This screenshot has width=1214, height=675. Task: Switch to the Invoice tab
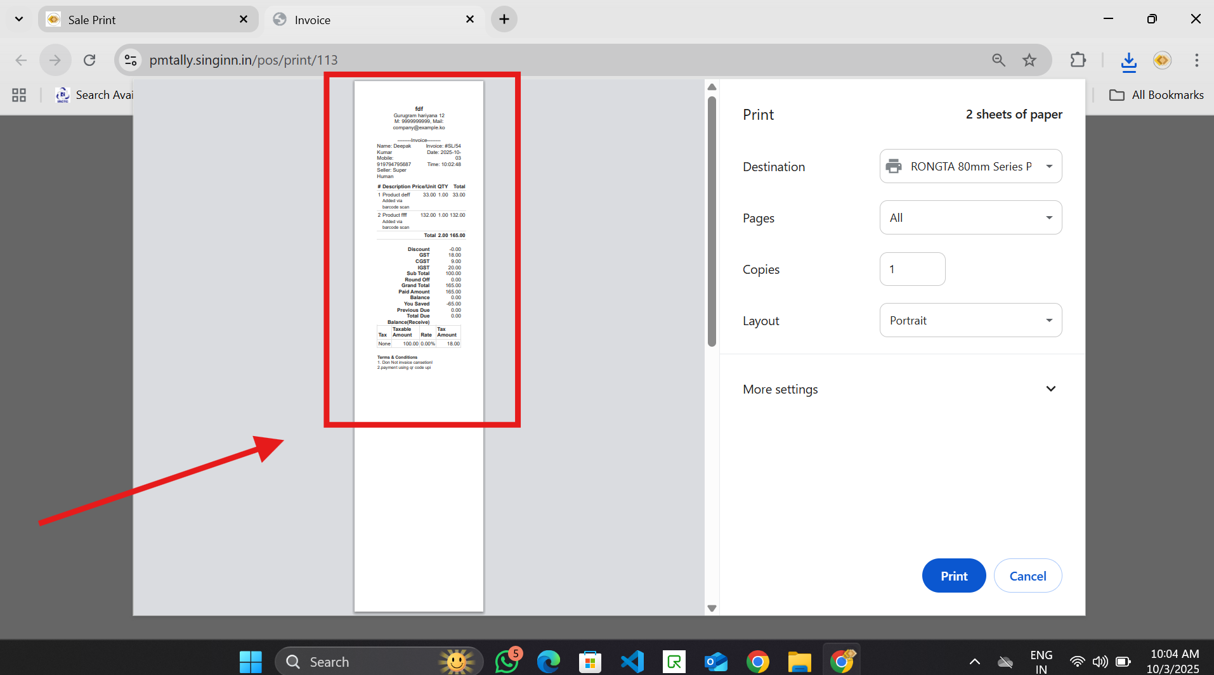(x=374, y=20)
